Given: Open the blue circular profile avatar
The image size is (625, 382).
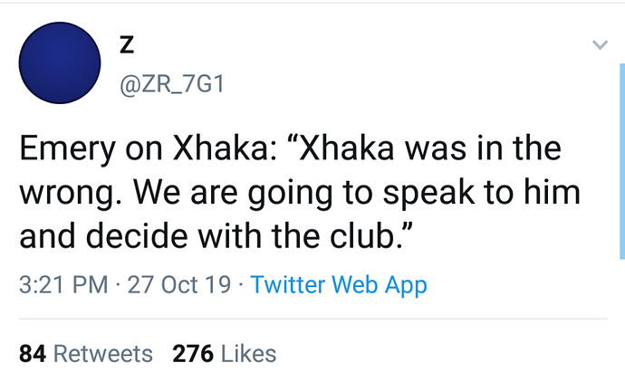Looking at the screenshot, I should click(60, 63).
